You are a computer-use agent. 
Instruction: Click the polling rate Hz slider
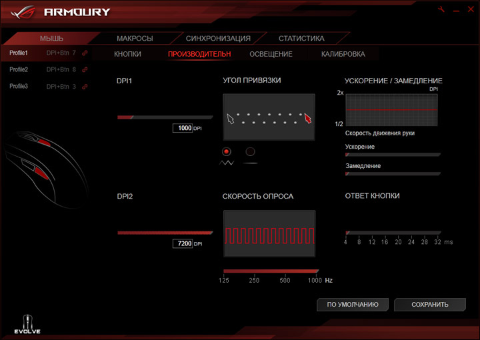(271, 271)
